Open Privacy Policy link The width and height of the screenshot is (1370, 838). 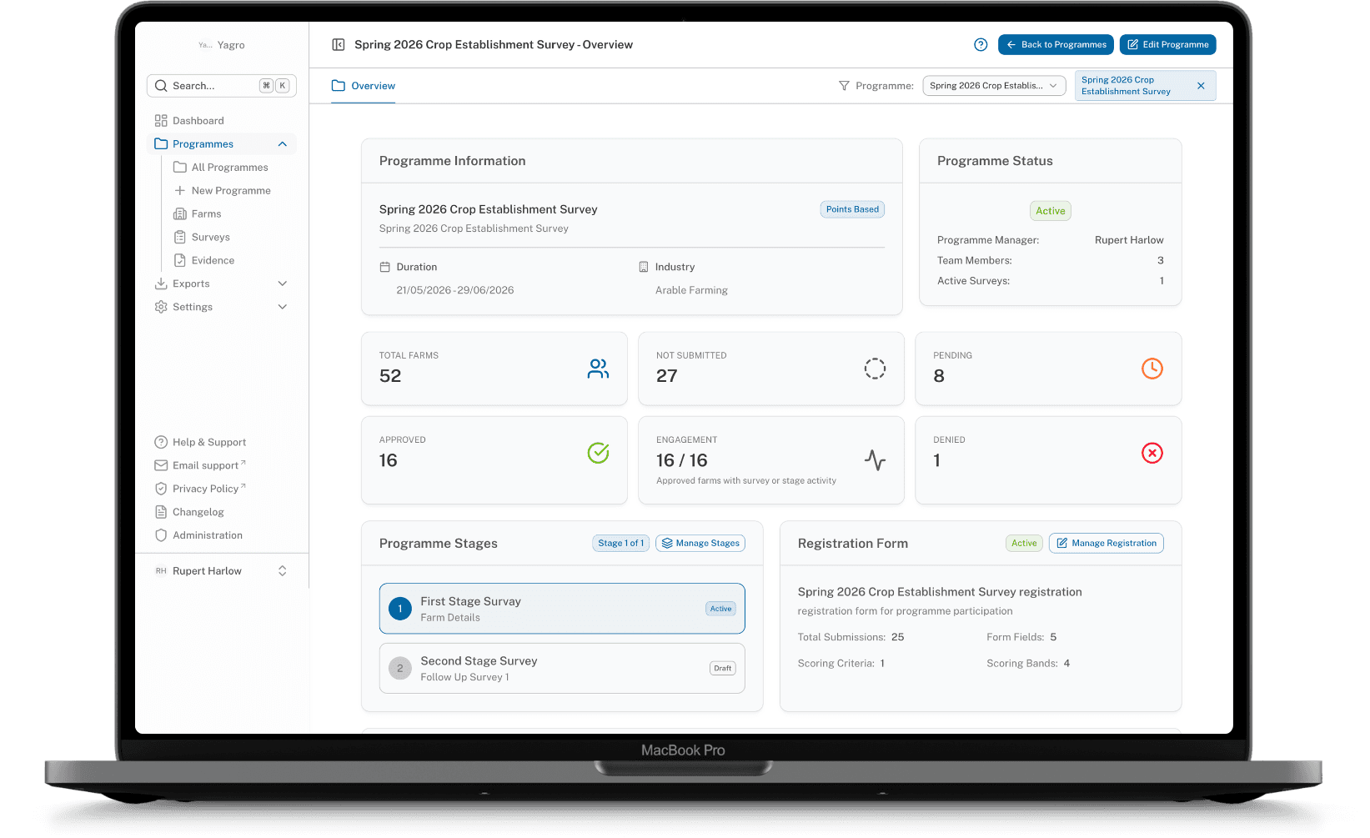point(200,489)
